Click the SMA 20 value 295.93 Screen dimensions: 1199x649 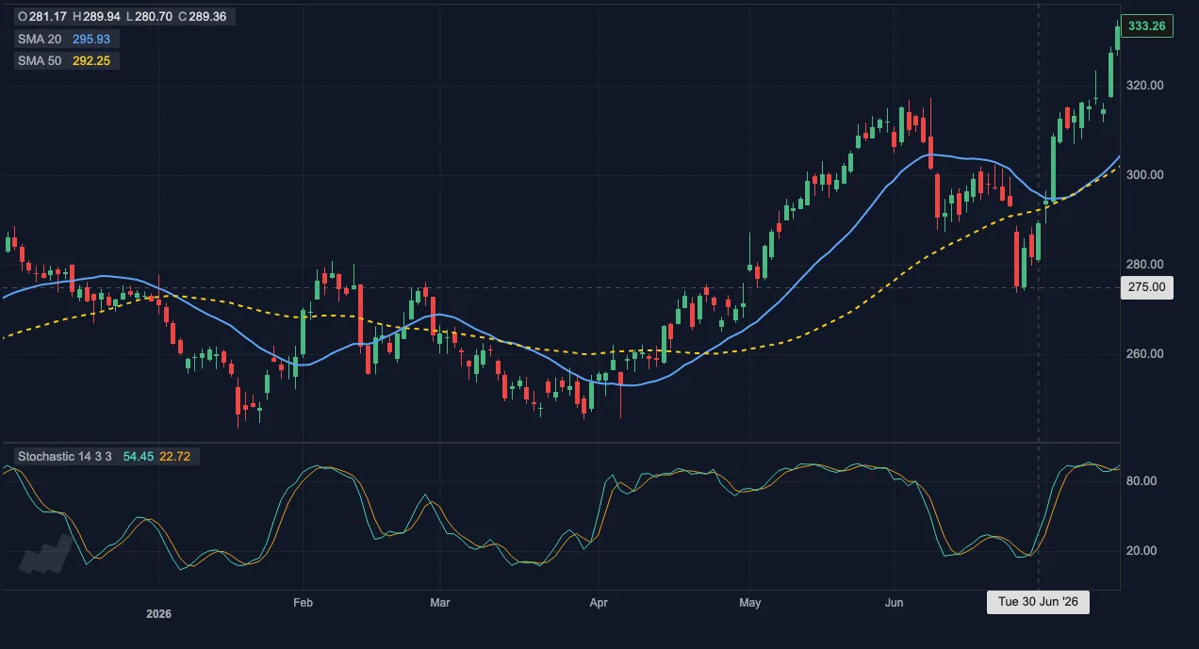[x=92, y=39]
